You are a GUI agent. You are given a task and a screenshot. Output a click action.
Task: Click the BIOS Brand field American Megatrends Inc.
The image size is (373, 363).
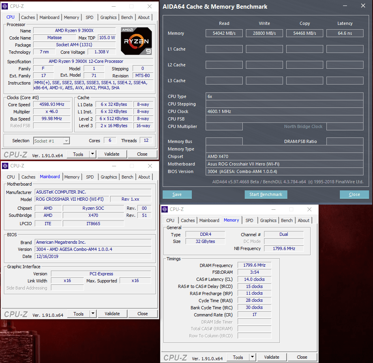point(93,242)
